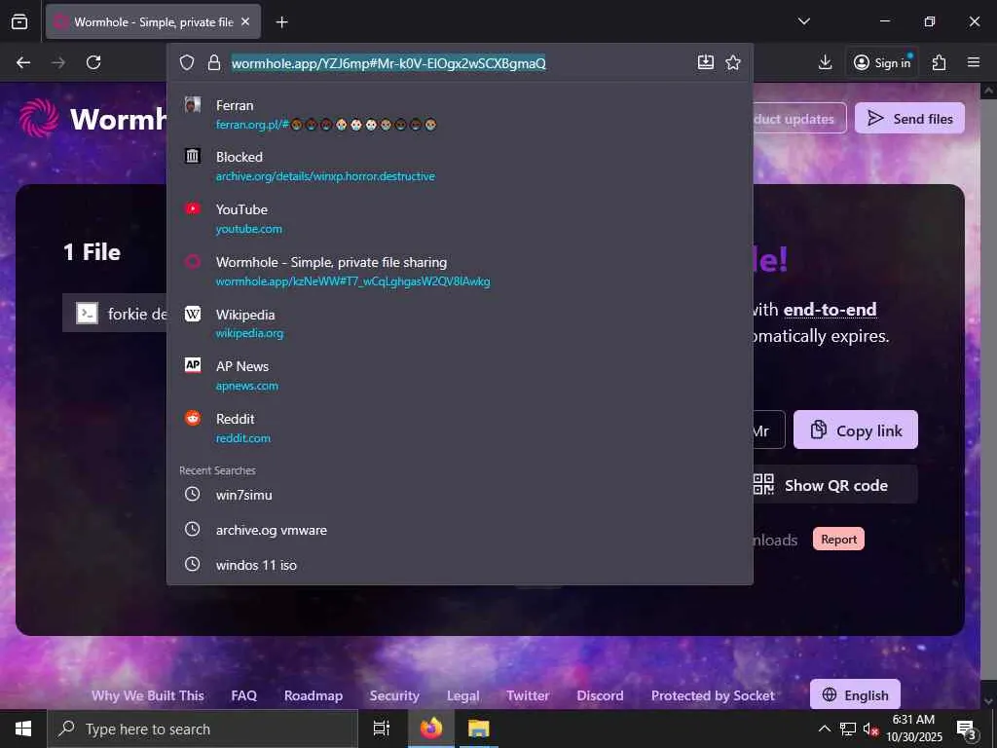Viewport: 997px width, 748px height.
Task: Select the Reddit suggestion
Action: (460, 429)
